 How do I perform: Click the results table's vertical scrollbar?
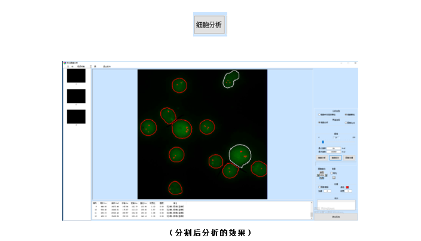pyautogui.click(x=312, y=211)
